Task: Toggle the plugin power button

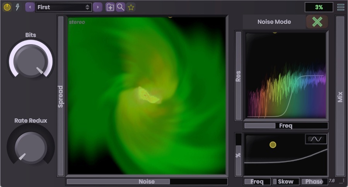Action: [7, 7]
